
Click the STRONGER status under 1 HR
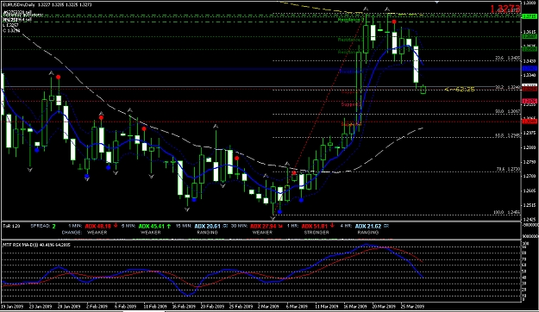coord(317,233)
